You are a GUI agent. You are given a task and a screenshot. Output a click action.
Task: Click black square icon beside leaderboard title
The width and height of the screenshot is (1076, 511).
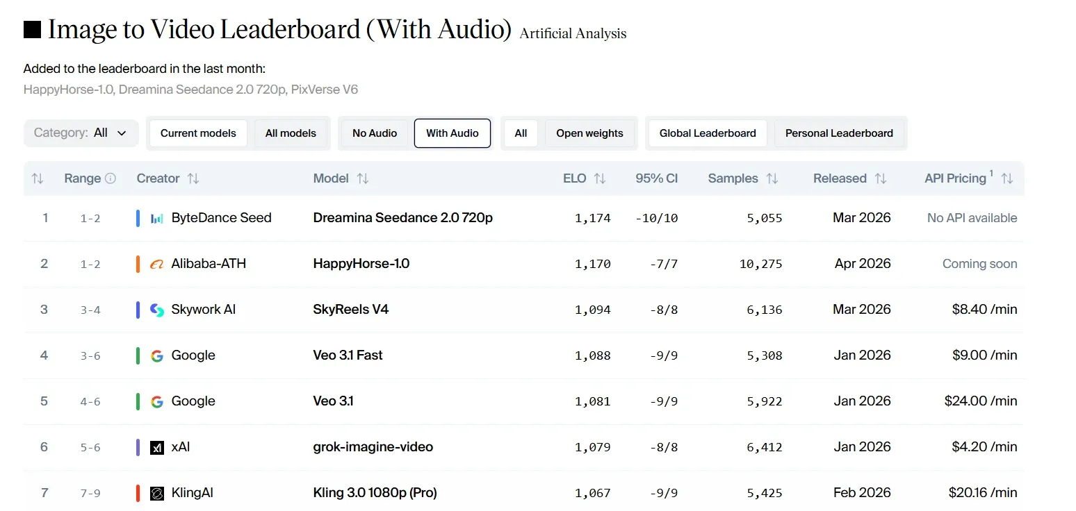point(32,29)
